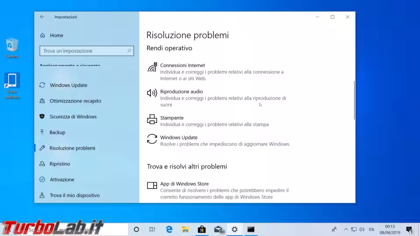The width and height of the screenshot is (420, 236).
Task: Click the Ripristino icon in the sidebar
Action: (x=42, y=163)
